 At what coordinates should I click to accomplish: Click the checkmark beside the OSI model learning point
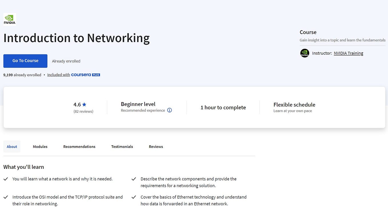(5, 197)
